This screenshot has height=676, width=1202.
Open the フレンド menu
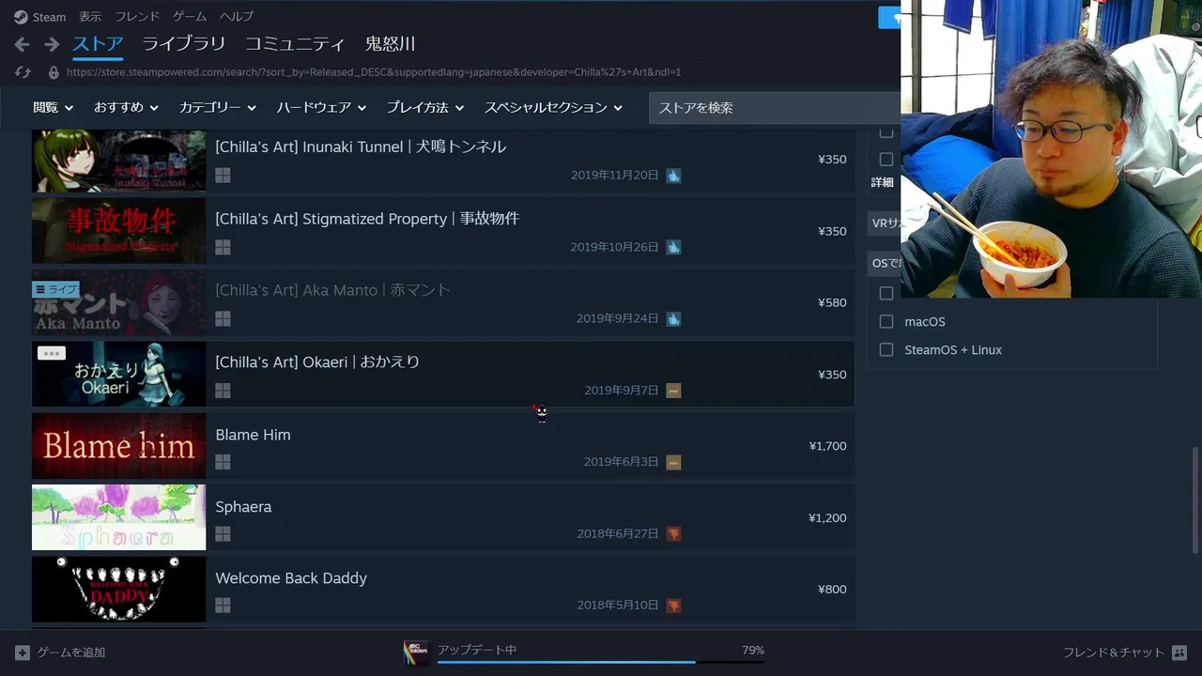coord(137,17)
